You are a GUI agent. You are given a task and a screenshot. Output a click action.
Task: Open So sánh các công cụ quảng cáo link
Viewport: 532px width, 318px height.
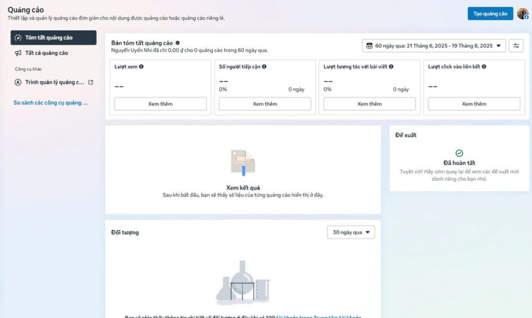tap(51, 103)
